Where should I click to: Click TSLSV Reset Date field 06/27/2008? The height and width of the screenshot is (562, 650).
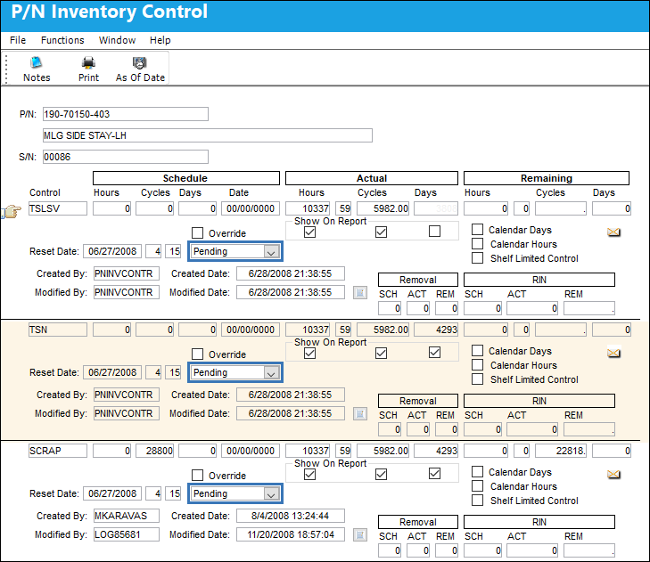112,251
